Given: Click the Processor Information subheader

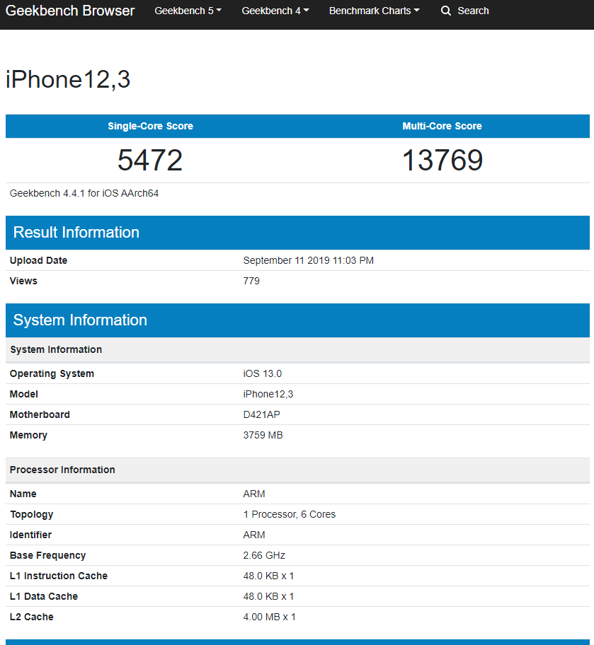Looking at the screenshot, I should [297, 470].
